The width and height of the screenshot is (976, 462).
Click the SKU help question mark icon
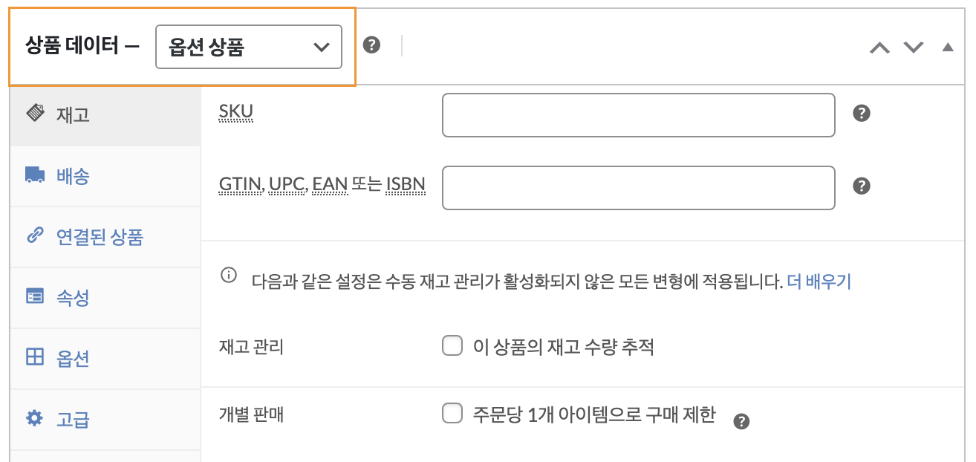(861, 114)
